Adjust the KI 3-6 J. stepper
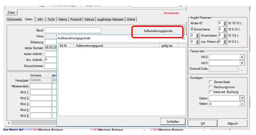The width and height of the screenshot is (256, 135). pyautogui.click(x=225, y=35)
